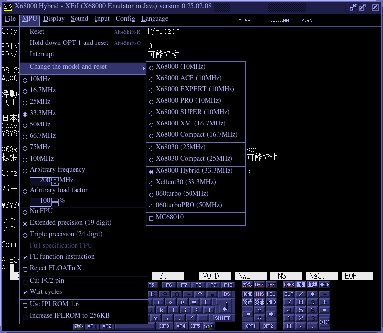This screenshot has height=333, width=383.
Task: Enable Increase IPLROM to 256KB
Action: (83, 316)
